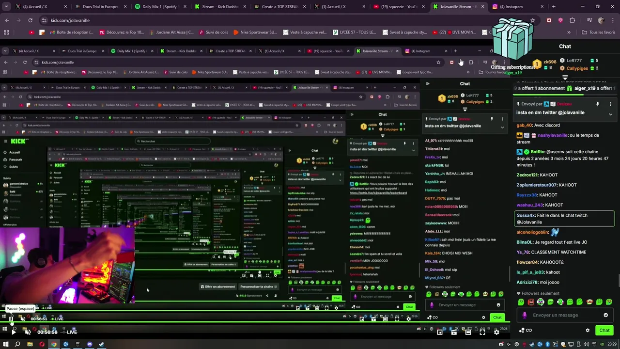The height and width of the screenshot is (349, 620).
Task: Click Rechercher search box in nested Kick page
Action: click(172, 141)
